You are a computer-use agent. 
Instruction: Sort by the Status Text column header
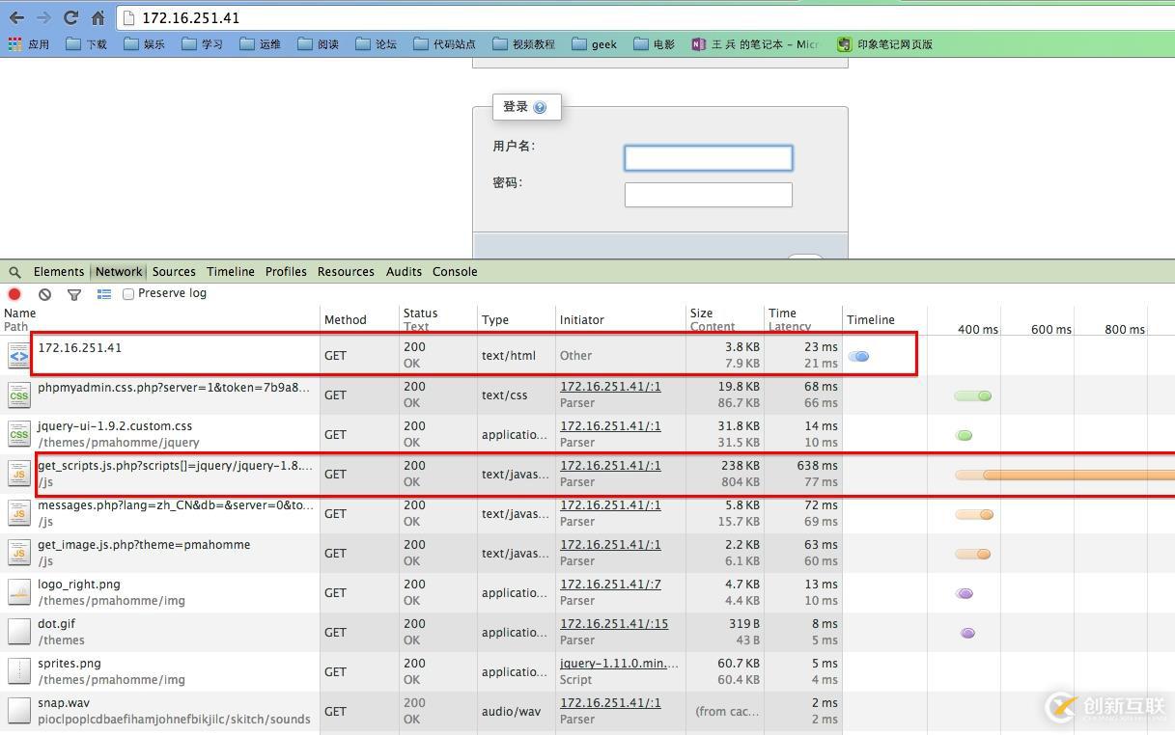coord(437,319)
